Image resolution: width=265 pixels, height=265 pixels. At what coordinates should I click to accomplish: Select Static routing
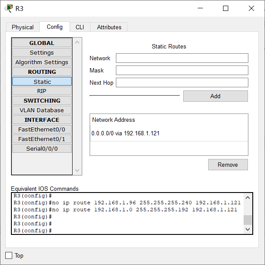click(42, 82)
